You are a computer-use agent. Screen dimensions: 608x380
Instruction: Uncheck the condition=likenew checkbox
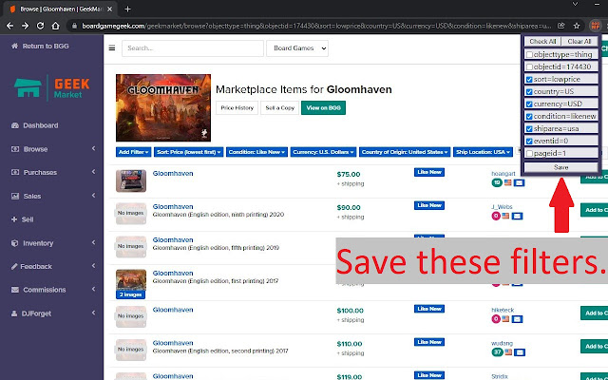(529, 117)
